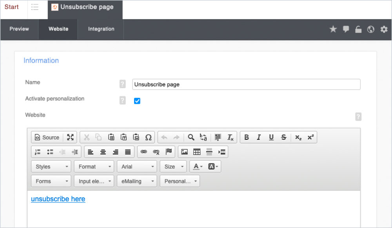Screen dimensions: 392x228
Task: Open the text color picker
Action: coord(198,167)
